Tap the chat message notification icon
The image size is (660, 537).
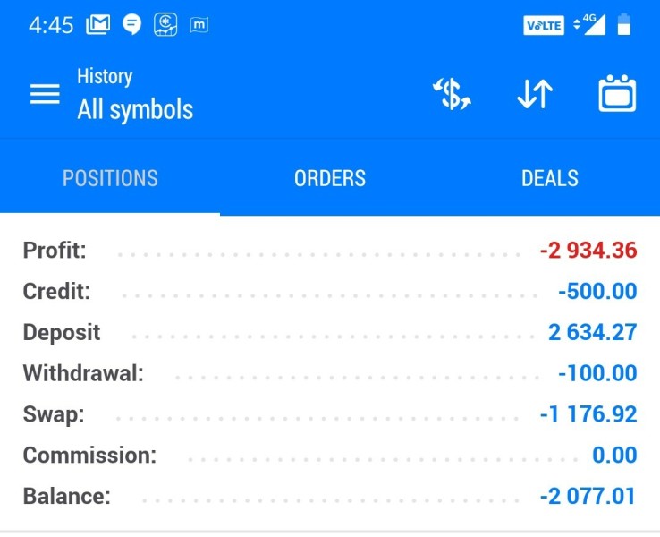(x=131, y=25)
